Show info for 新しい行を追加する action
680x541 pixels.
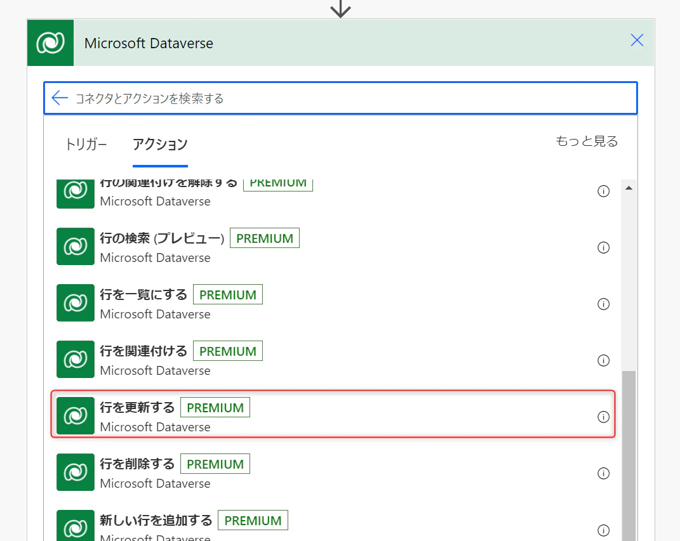[x=603, y=530]
